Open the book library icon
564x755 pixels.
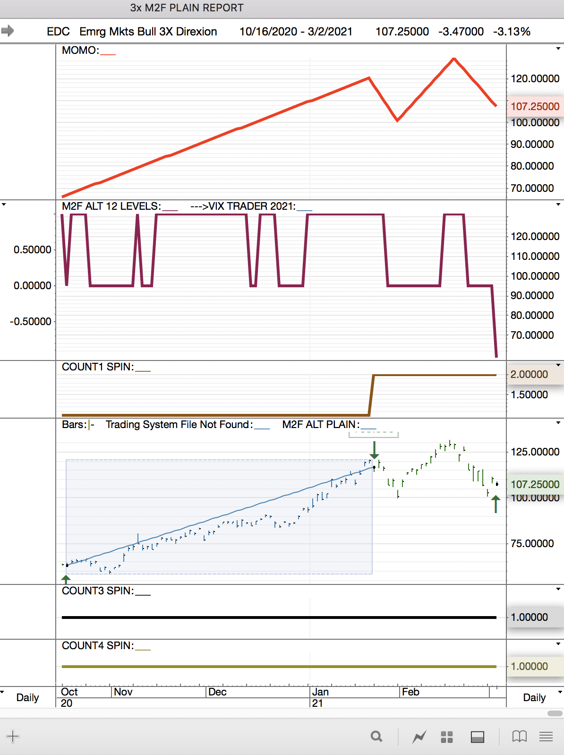(520, 736)
